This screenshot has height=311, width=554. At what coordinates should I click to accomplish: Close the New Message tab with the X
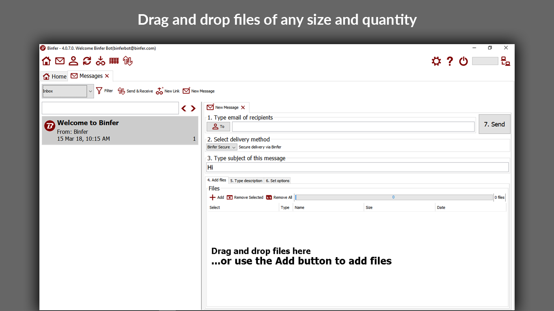click(x=243, y=107)
